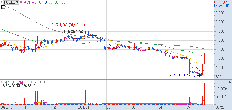The height and width of the screenshot is (110, 232).
Task: Click the 03 month date axis label
Action: click(134, 107)
